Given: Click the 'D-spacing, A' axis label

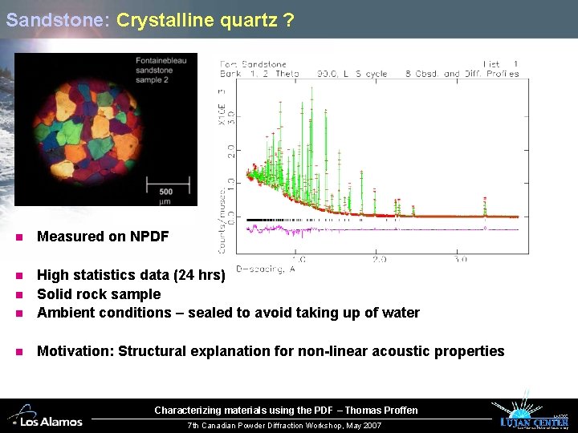Looking at the screenshot, I should [x=266, y=269].
